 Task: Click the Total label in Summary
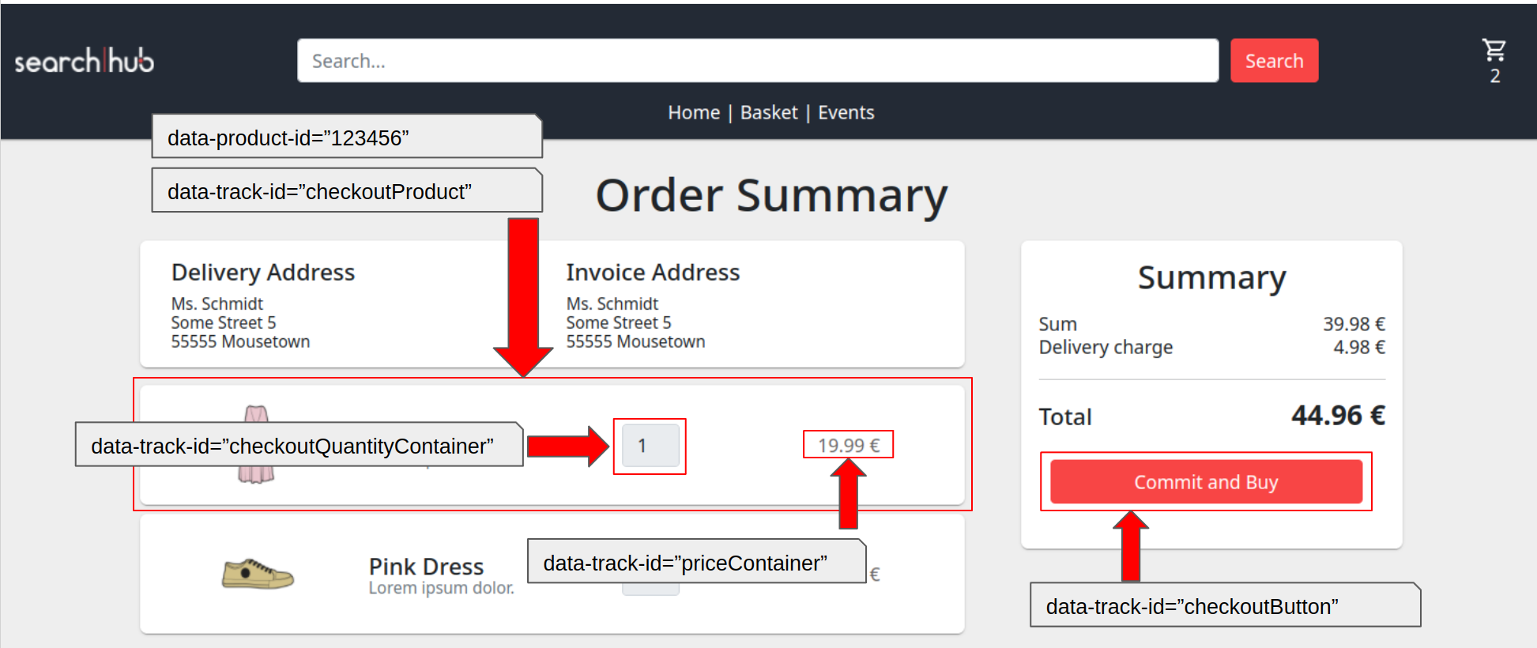[x=1065, y=416]
